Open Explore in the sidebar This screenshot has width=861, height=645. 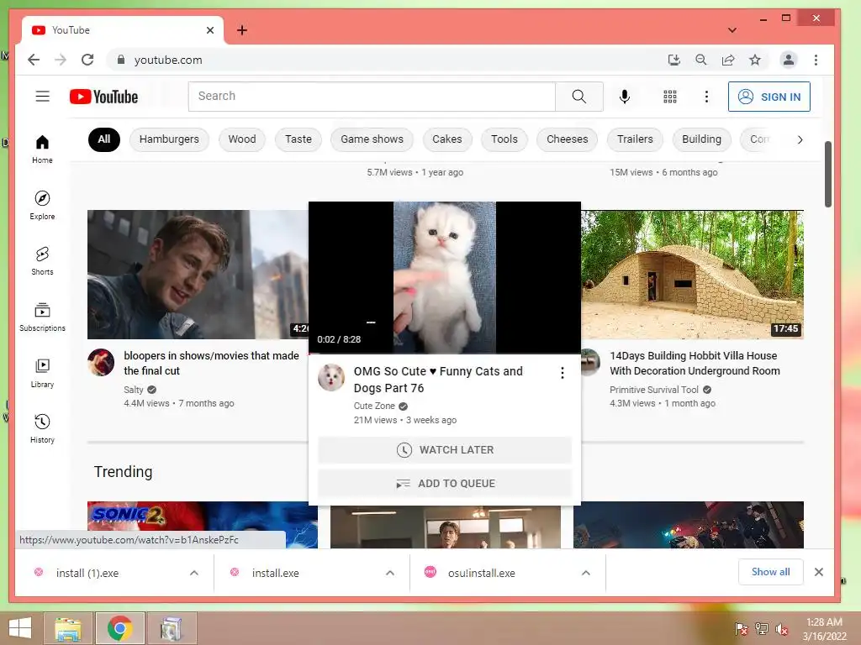click(42, 205)
